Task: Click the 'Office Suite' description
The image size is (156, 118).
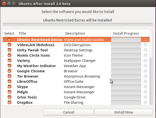Action: (74, 82)
